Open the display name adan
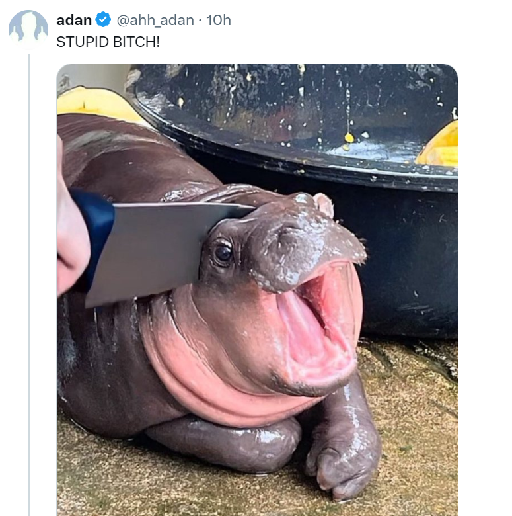 pos(74,20)
